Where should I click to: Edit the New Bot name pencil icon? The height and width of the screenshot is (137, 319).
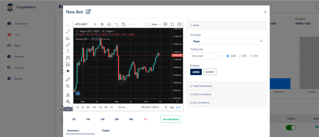coord(88,12)
